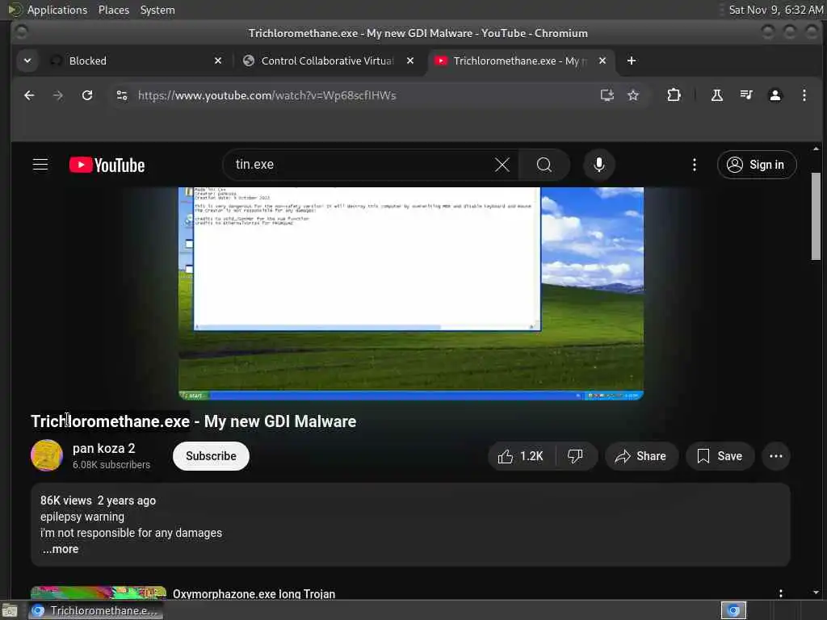Start voice search with microphone
Image resolution: width=827 pixels, height=620 pixels.
click(x=598, y=165)
